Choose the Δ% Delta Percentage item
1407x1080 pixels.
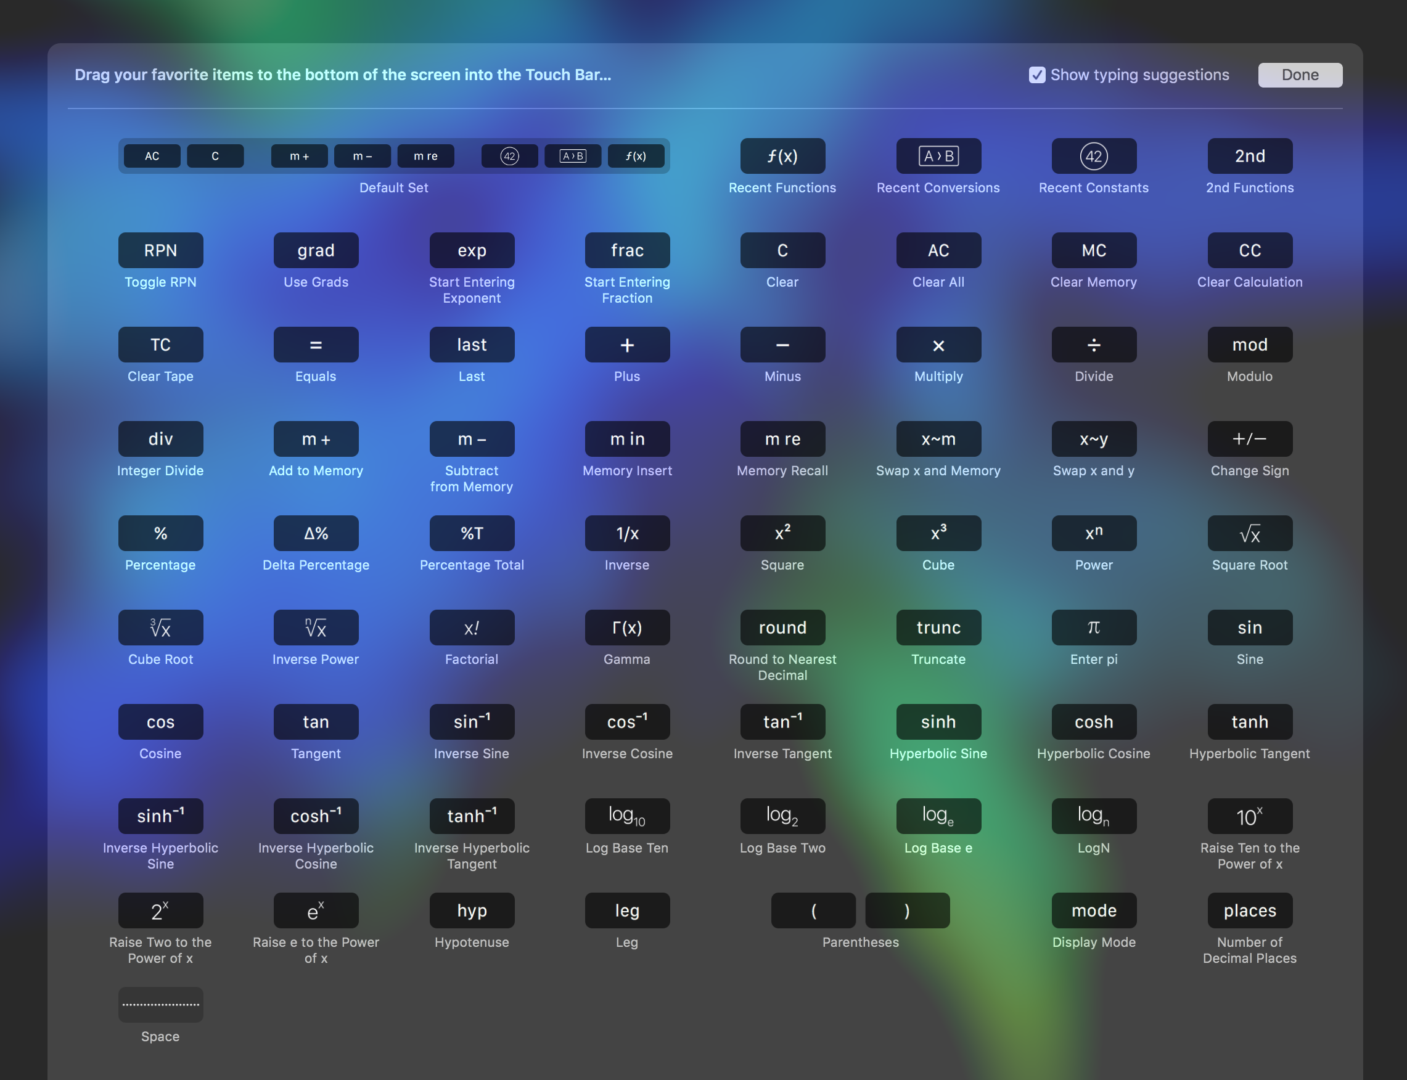[316, 533]
